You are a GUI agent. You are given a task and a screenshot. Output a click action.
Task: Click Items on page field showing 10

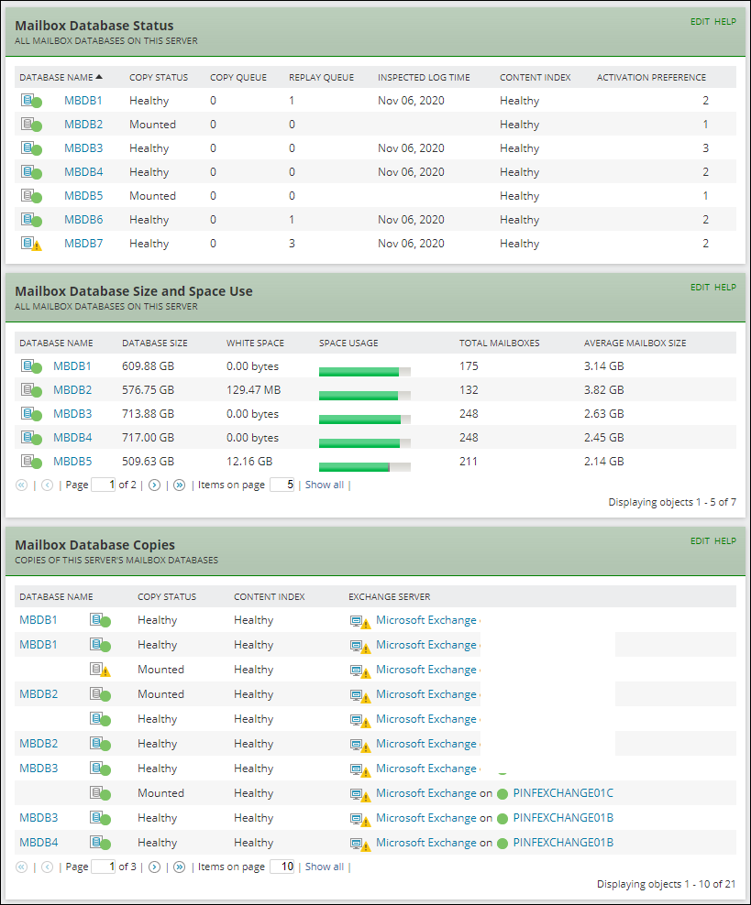282,867
